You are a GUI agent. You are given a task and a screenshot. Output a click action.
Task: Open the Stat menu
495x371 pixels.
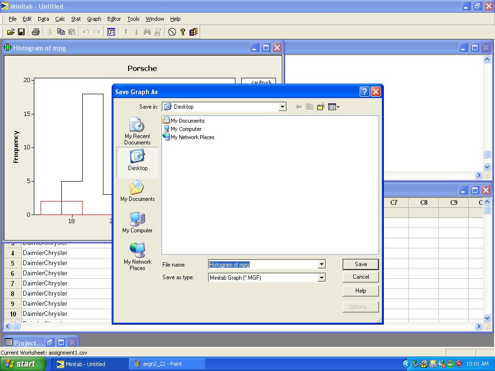click(x=76, y=19)
